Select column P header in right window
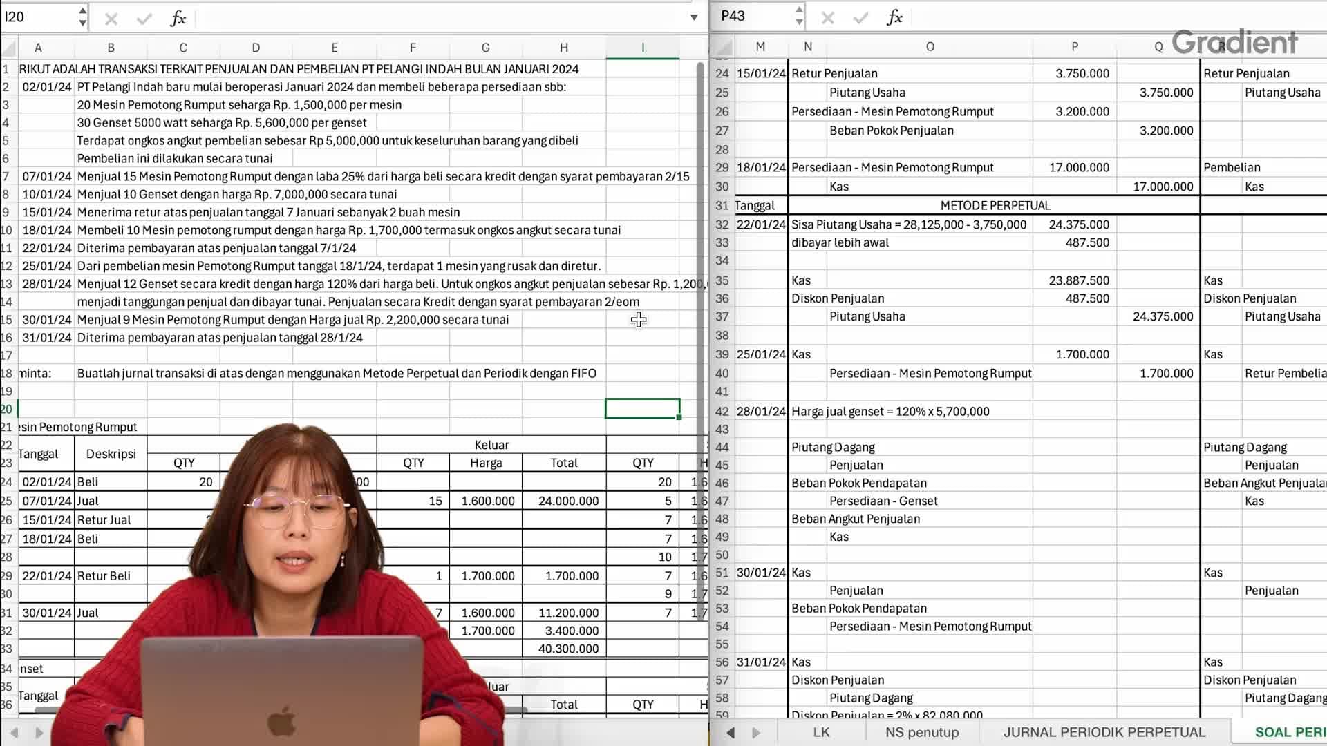1327x746 pixels. point(1075,47)
